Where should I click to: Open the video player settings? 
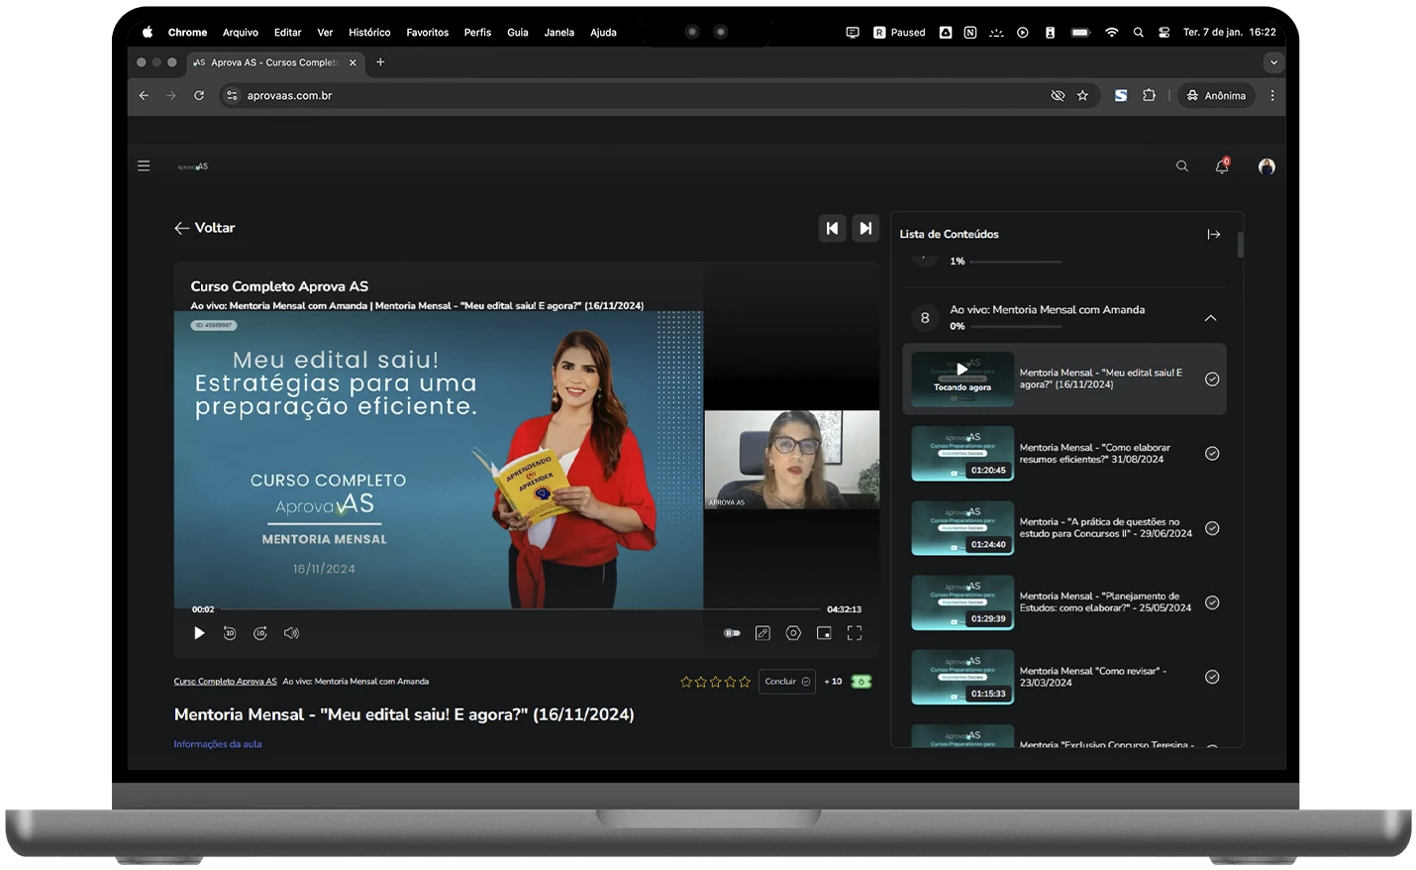793,633
